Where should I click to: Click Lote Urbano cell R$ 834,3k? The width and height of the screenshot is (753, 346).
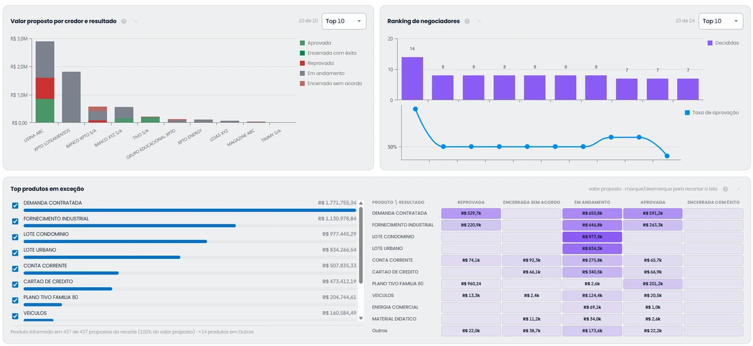pyautogui.click(x=592, y=249)
